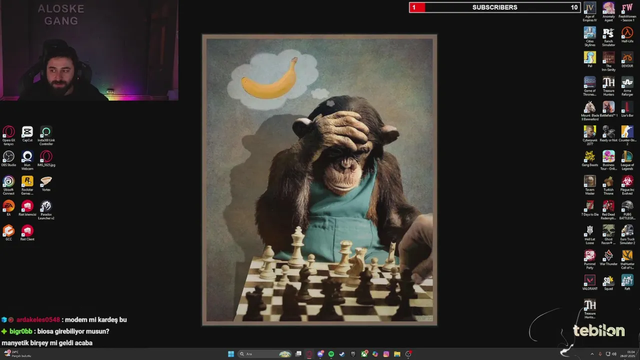The image size is (640, 360).
Task: Open Rockstar Games Launcher shortcut
Action: pos(27,185)
